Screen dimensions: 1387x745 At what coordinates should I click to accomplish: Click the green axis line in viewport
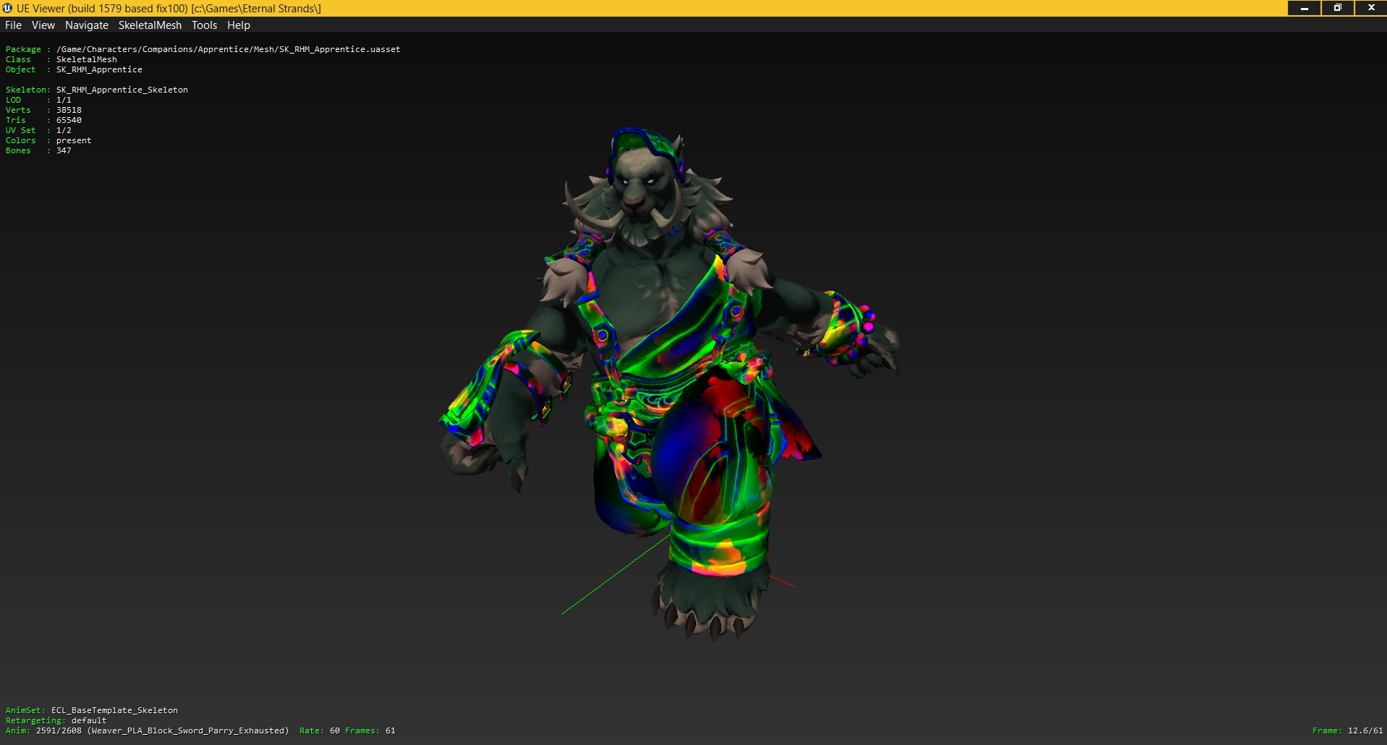pyautogui.click(x=615, y=575)
